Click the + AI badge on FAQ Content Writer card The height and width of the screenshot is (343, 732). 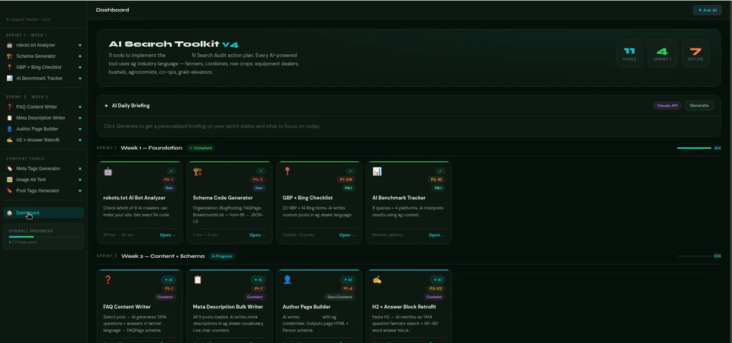click(168, 280)
